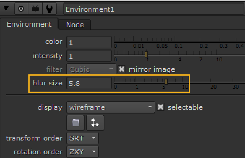Click the center node icon in header
This screenshot has width=245, height=158.
coord(21,9)
